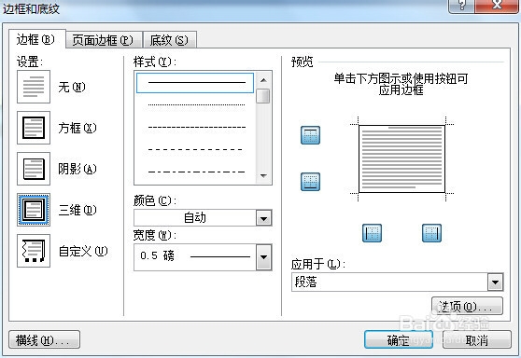Open the 应用于 apply-to dropdown arrow
The height and width of the screenshot is (358, 521).
(x=495, y=282)
